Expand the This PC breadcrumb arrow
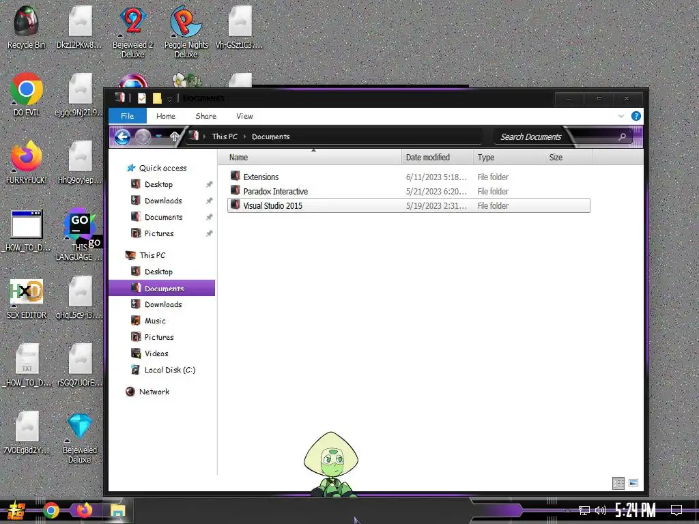Viewport: 699px width, 524px height. (245, 136)
